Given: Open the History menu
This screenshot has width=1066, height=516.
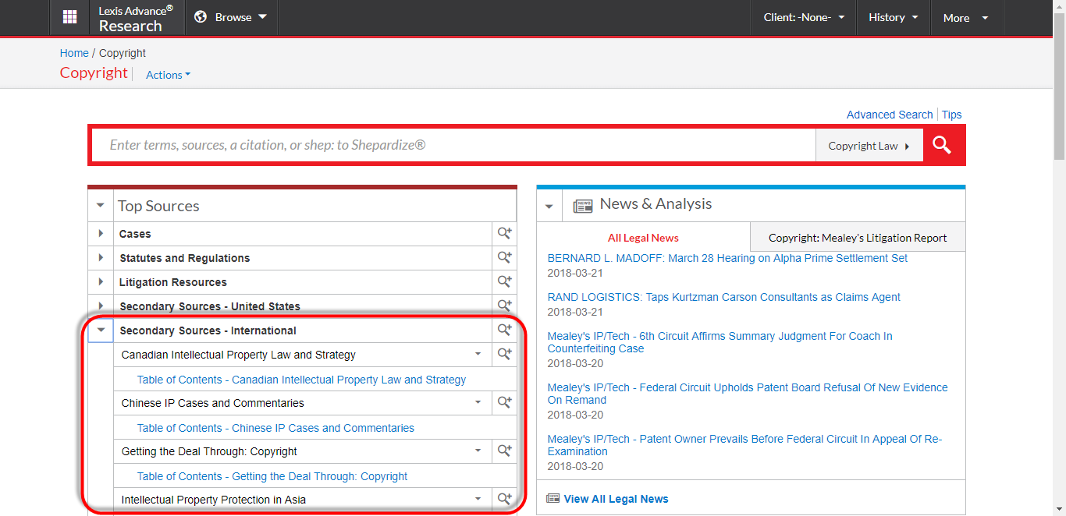Looking at the screenshot, I should click(x=894, y=17).
